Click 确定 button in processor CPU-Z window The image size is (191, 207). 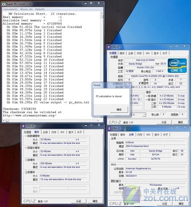point(180,122)
